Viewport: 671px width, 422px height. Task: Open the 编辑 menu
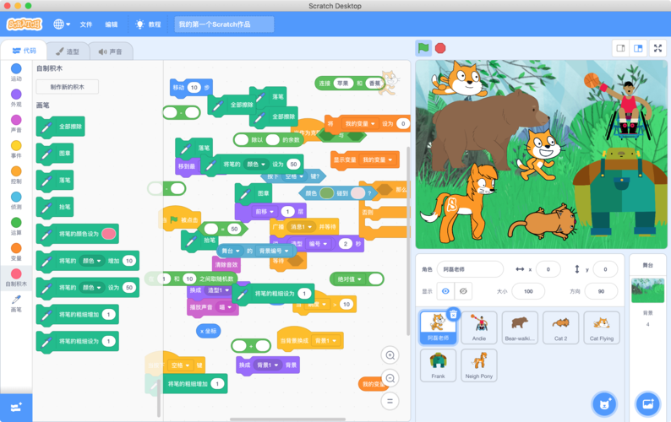(x=112, y=24)
